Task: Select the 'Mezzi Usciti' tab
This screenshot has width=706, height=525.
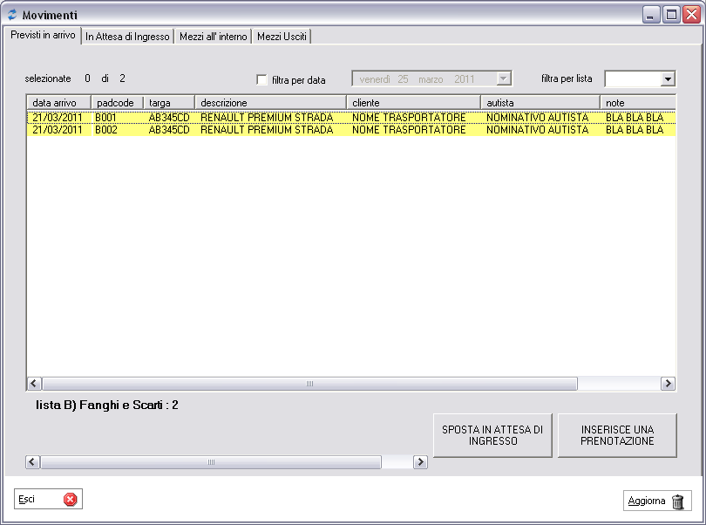Action: click(x=282, y=37)
